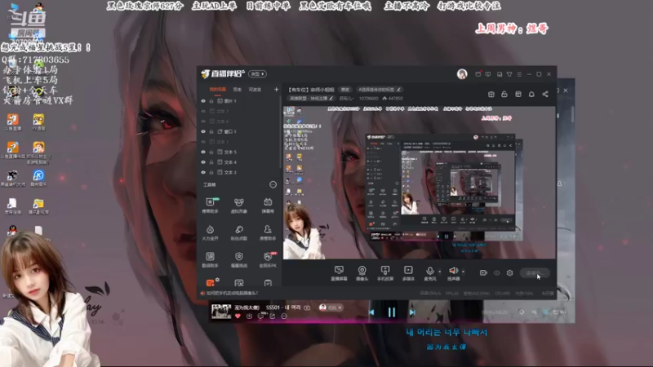Hide the 窗口 1 layer
The height and width of the screenshot is (367, 653).
[x=203, y=131]
